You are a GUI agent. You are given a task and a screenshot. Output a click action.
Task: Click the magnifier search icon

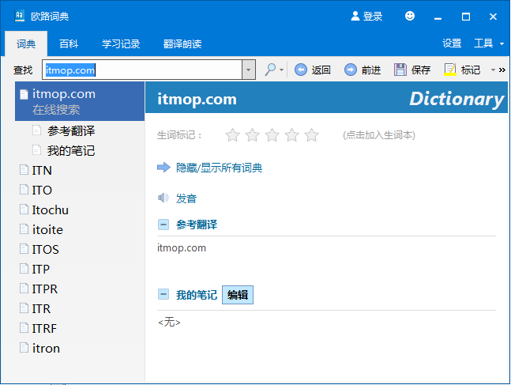[x=270, y=70]
